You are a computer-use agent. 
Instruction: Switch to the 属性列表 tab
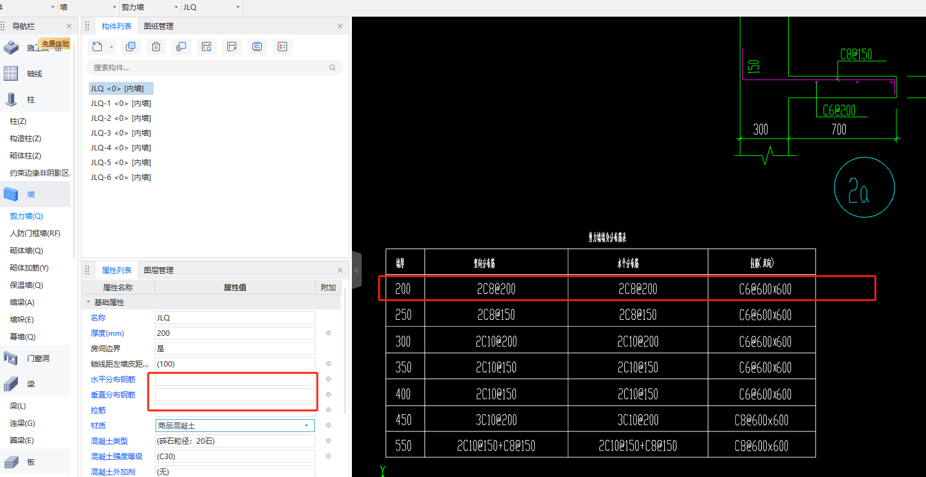117,271
